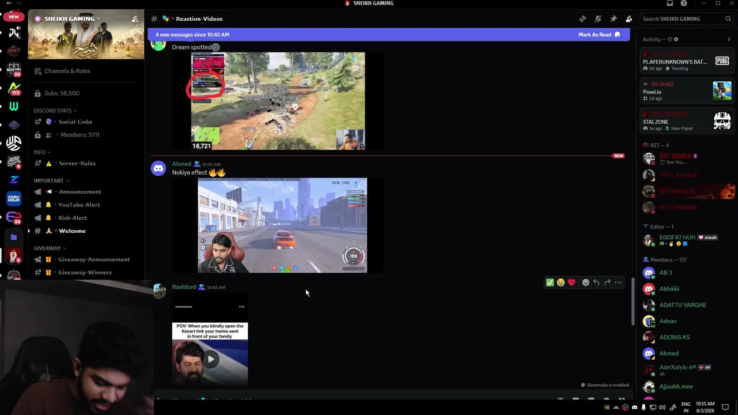Image resolution: width=738 pixels, height=415 pixels.
Task: Open the message More options menu
Action: 618,282
